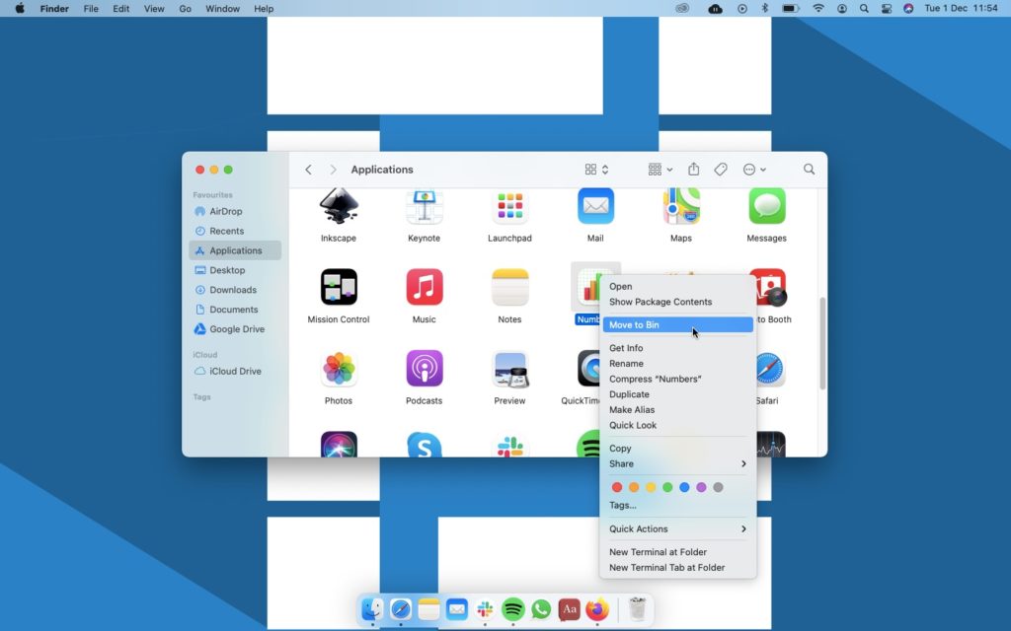Viewport: 1011px width, 631px height.
Task: Open the group-by view options dropdown
Action: [x=660, y=170]
